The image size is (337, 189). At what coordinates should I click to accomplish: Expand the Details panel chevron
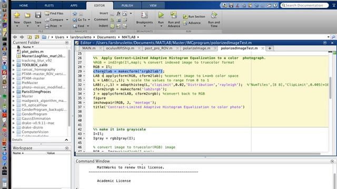pos(66,140)
